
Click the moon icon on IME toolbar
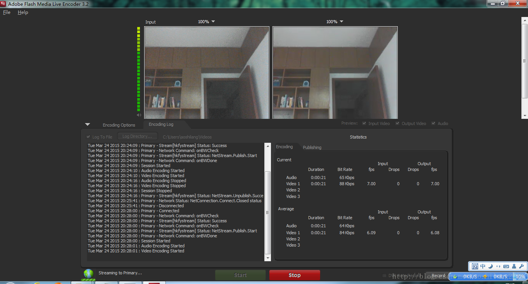(x=491, y=266)
